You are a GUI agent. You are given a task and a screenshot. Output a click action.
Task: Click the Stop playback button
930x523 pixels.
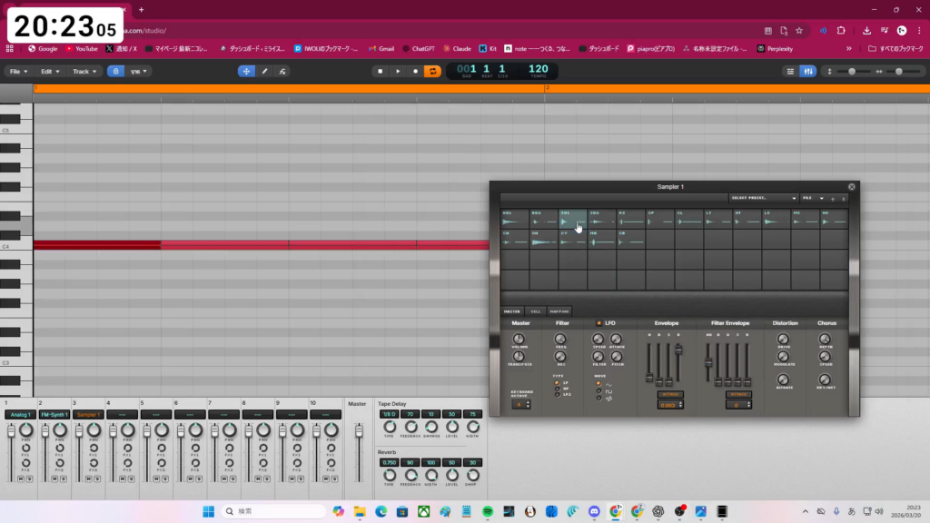click(381, 71)
